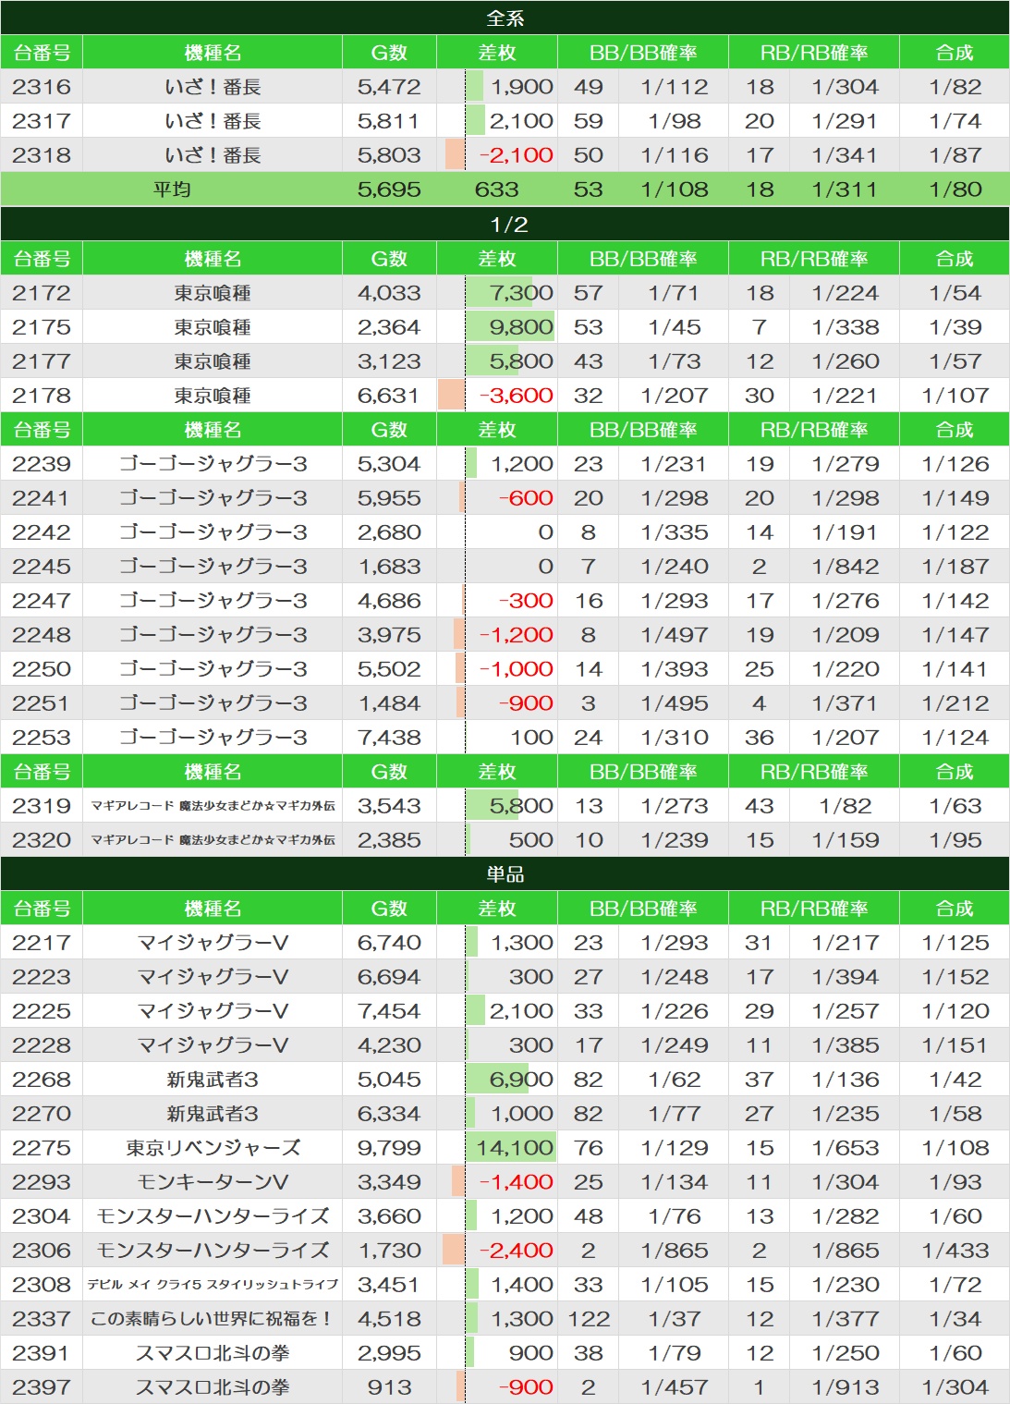Screen dimensions: 1010x1404
Task: Click machine number 2316 cell
Action: pyautogui.click(x=42, y=87)
